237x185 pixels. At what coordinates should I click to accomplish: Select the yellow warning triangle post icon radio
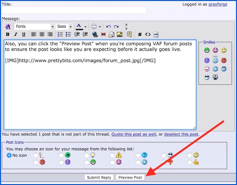pos(112,155)
